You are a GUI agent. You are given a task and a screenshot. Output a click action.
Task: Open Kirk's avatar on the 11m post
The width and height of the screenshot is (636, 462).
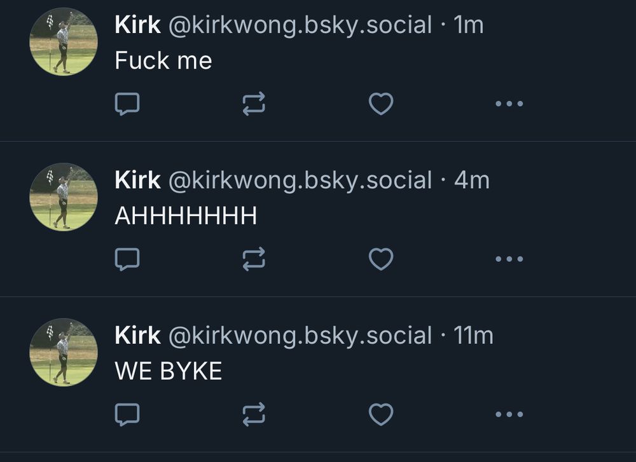coord(64,352)
